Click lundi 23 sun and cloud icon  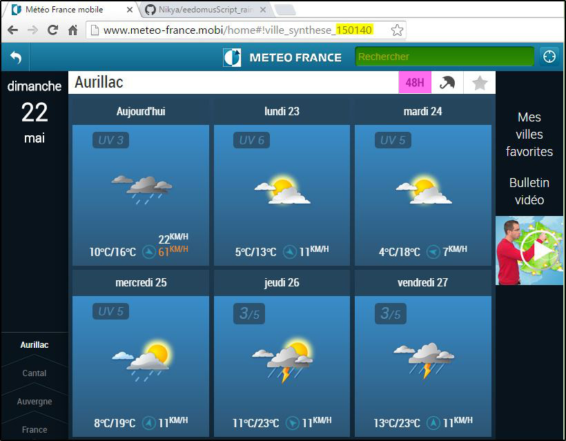[282, 191]
